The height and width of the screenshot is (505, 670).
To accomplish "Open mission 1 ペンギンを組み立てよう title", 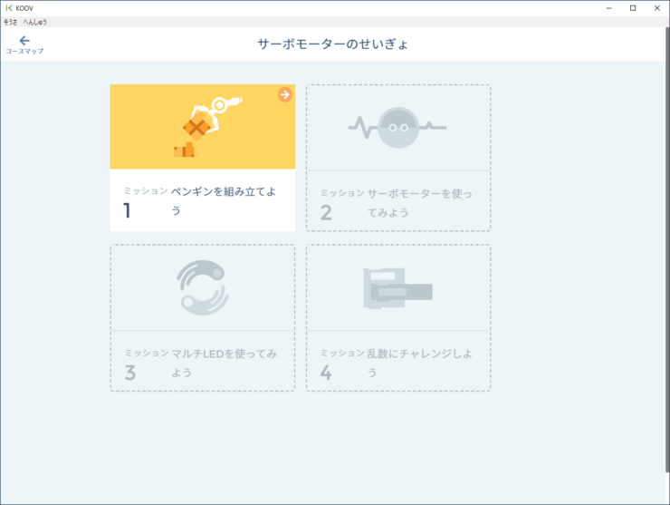I will [224, 200].
